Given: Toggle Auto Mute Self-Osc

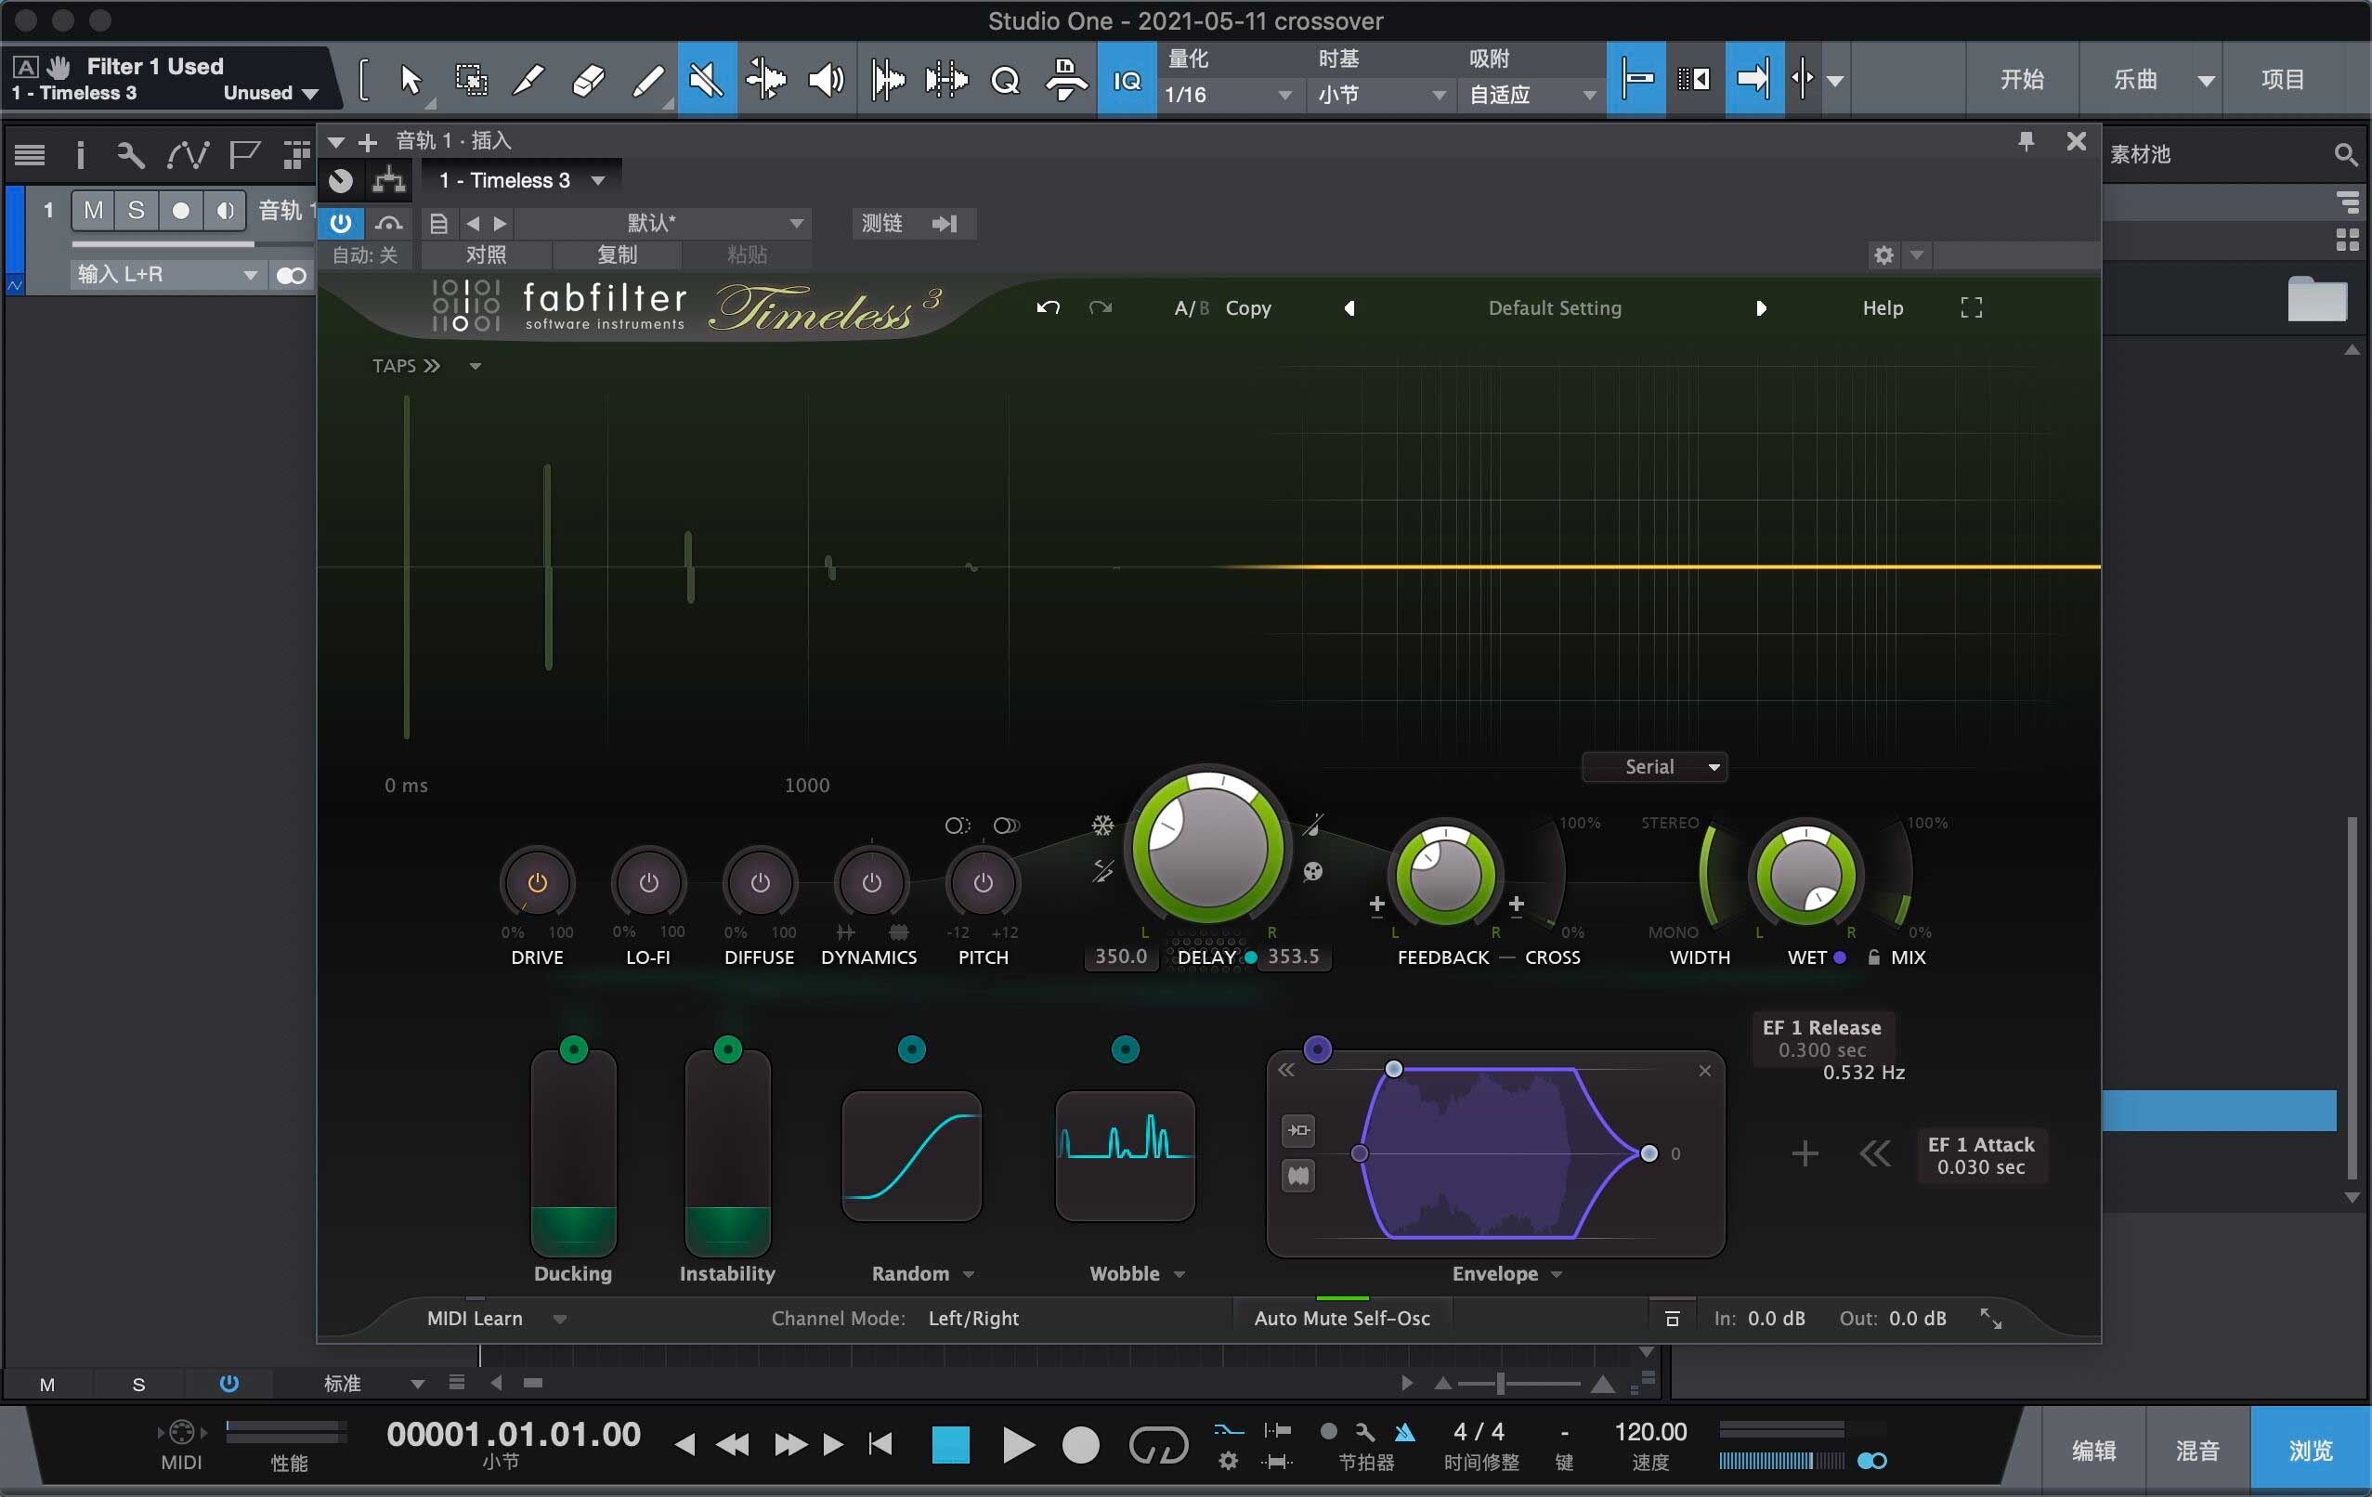Looking at the screenshot, I should pos(1342,1318).
